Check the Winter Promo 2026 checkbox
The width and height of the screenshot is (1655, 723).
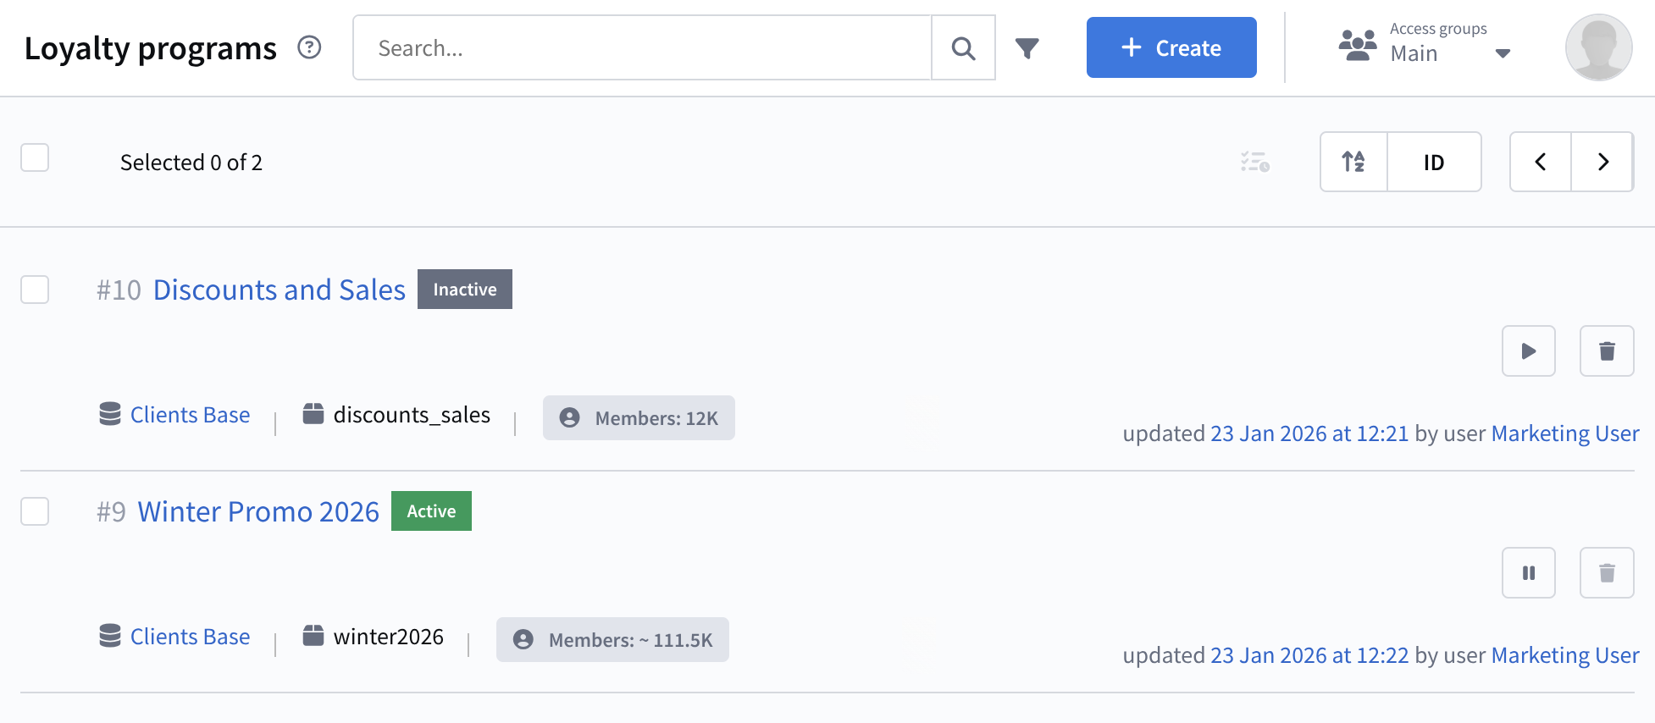coord(35,511)
